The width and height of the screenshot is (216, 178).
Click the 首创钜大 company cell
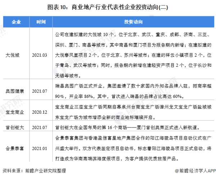[16, 128]
